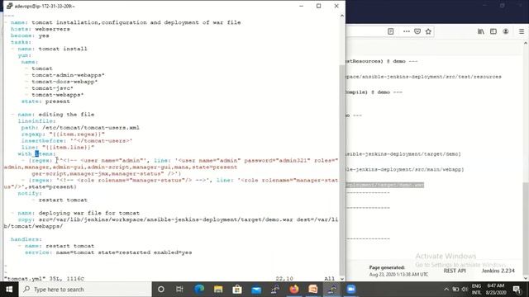The height and width of the screenshot is (297, 529).
Task: Click the 'notify:' keyword line
Action: click(x=30, y=193)
